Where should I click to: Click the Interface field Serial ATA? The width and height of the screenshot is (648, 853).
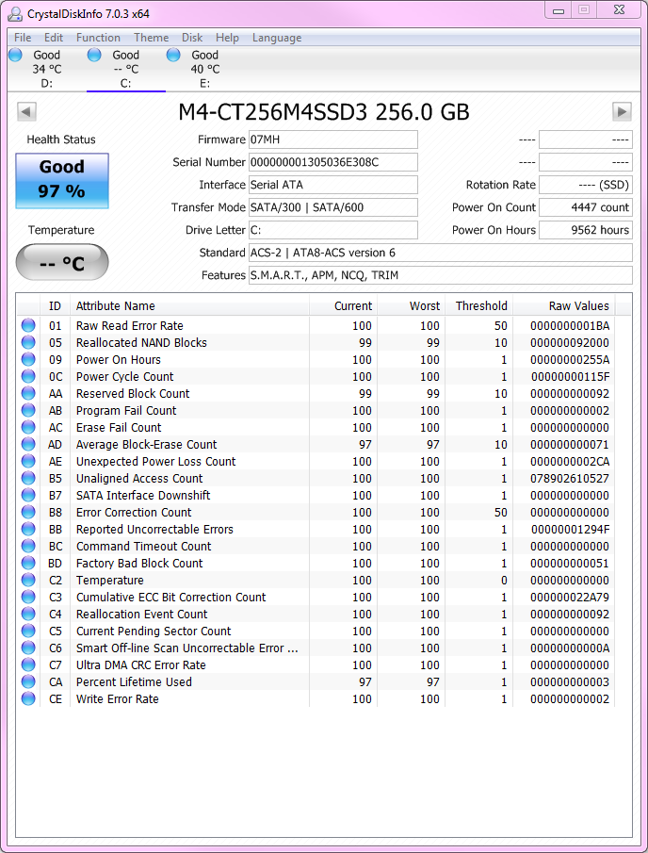(333, 185)
